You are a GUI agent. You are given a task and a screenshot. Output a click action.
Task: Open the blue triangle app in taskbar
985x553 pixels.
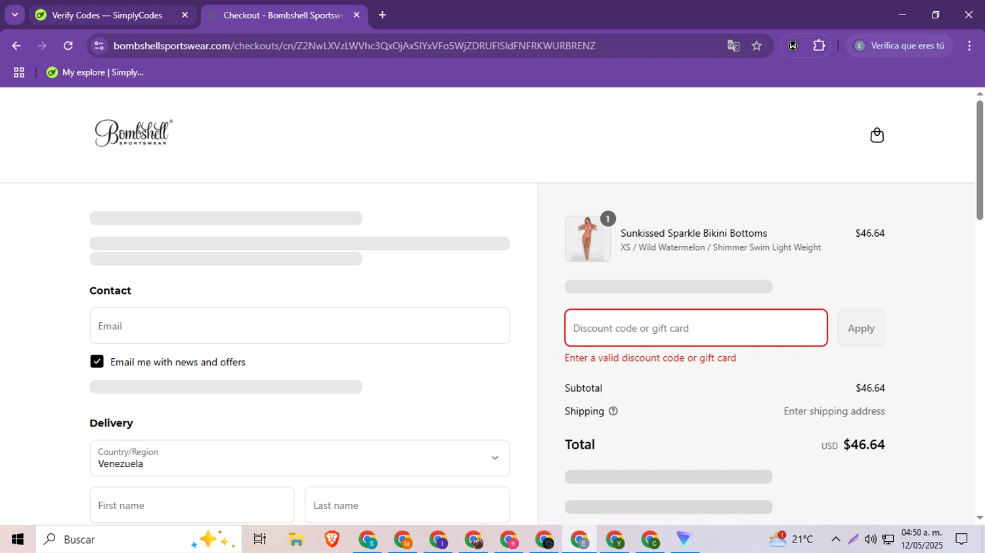tap(684, 539)
